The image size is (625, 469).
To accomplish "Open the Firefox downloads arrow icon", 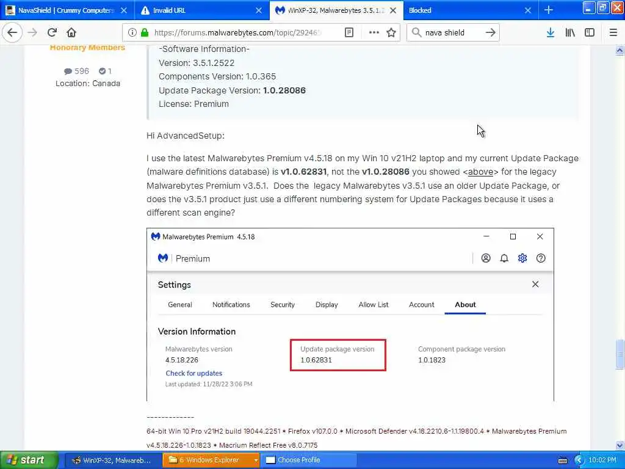I will tap(551, 33).
